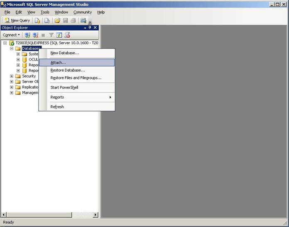Click the Disconnect server icon
Viewport: 289px width, 227px height.
(x=35, y=35)
